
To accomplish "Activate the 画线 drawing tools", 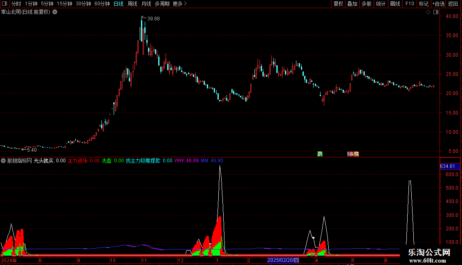I will (395, 4).
